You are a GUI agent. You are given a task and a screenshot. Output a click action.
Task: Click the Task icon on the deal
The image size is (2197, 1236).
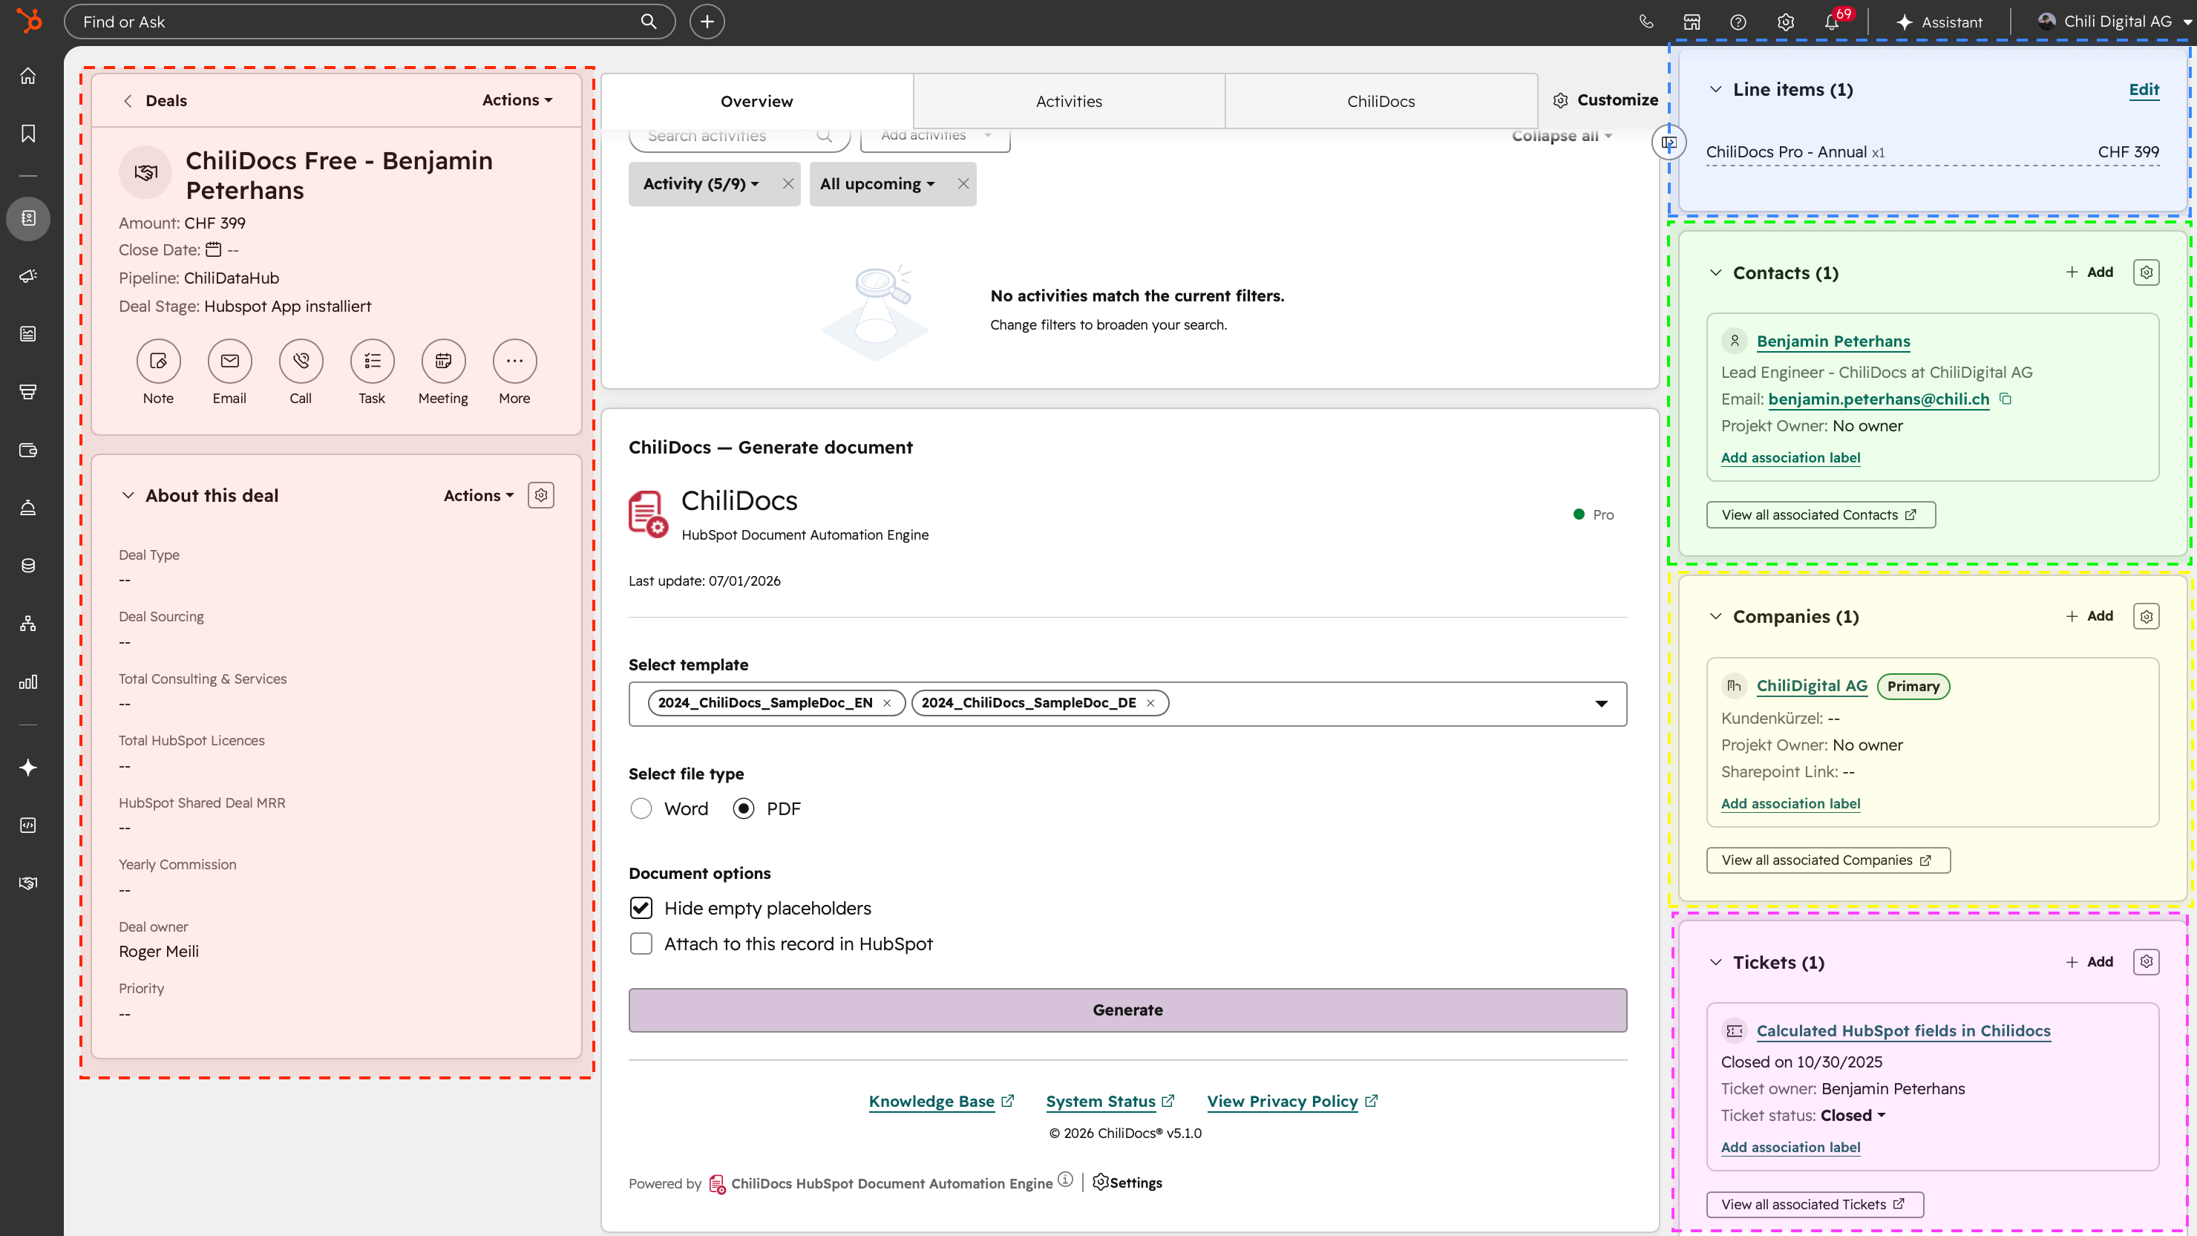(372, 361)
